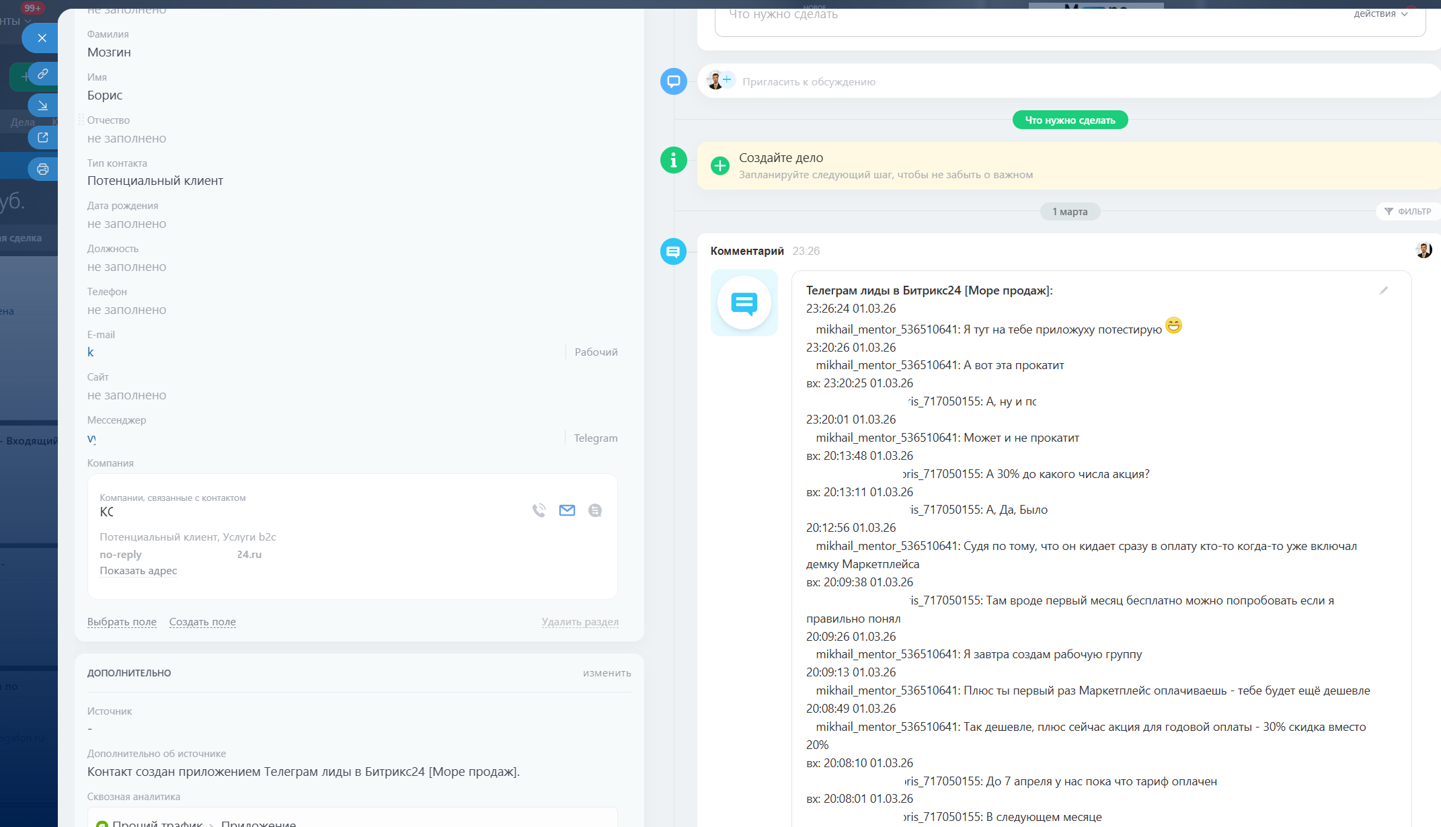The width and height of the screenshot is (1441, 827).
Task: Click the minimize slider arrow icon
Action: 42,106
